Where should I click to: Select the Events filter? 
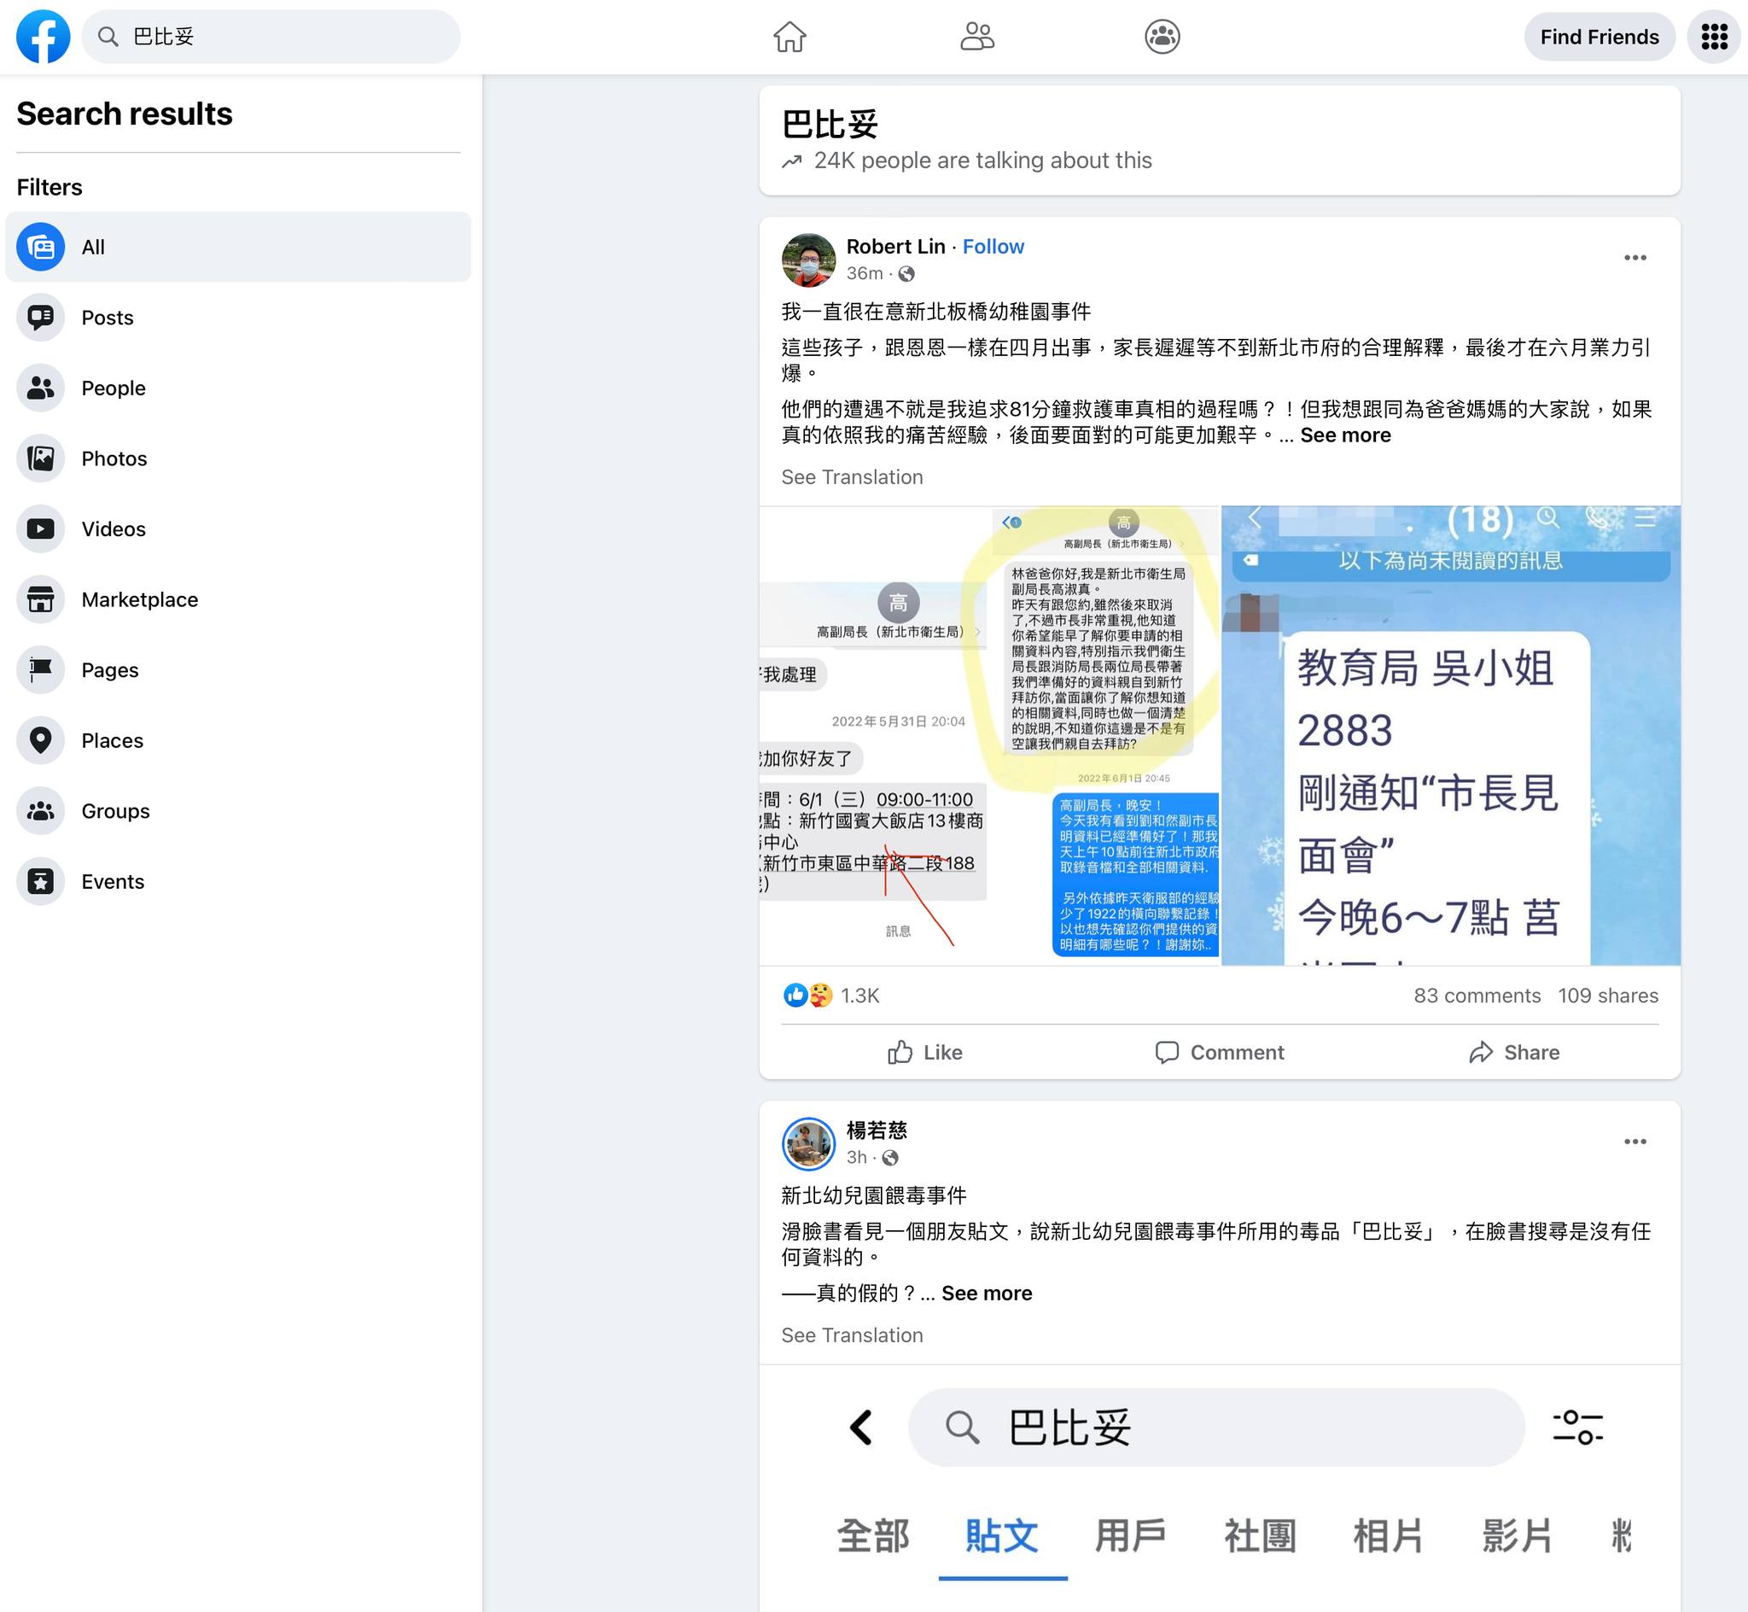(238, 882)
